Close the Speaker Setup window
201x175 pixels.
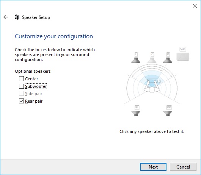pyautogui.click(x=195, y=6)
